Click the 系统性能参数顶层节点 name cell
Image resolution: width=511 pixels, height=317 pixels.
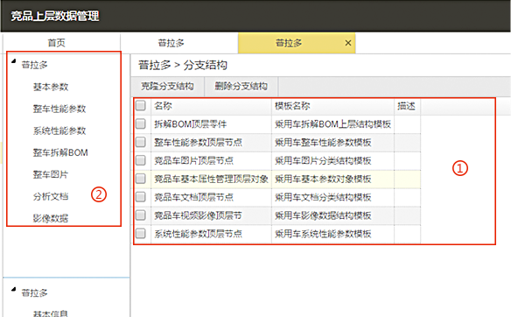211,234
